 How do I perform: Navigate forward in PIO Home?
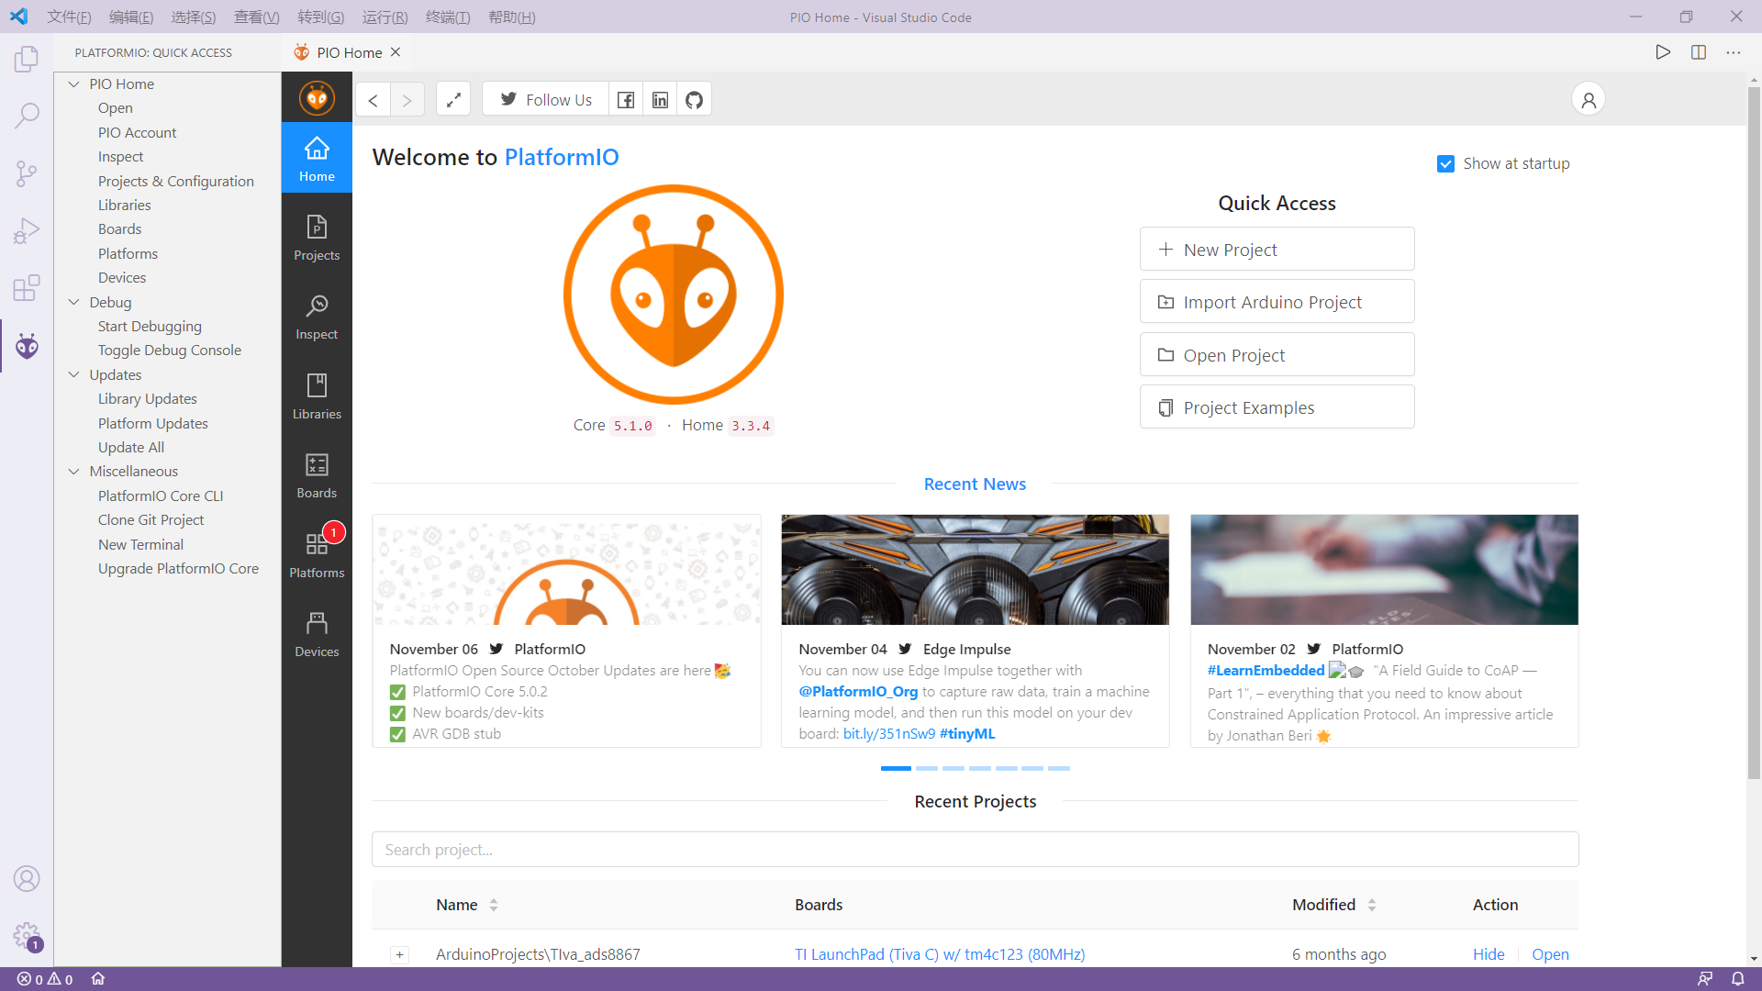pos(407,100)
